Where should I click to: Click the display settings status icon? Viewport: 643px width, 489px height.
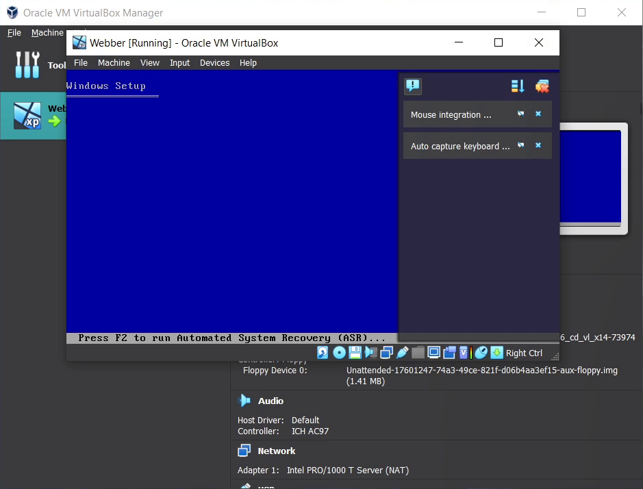[x=433, y=353]
